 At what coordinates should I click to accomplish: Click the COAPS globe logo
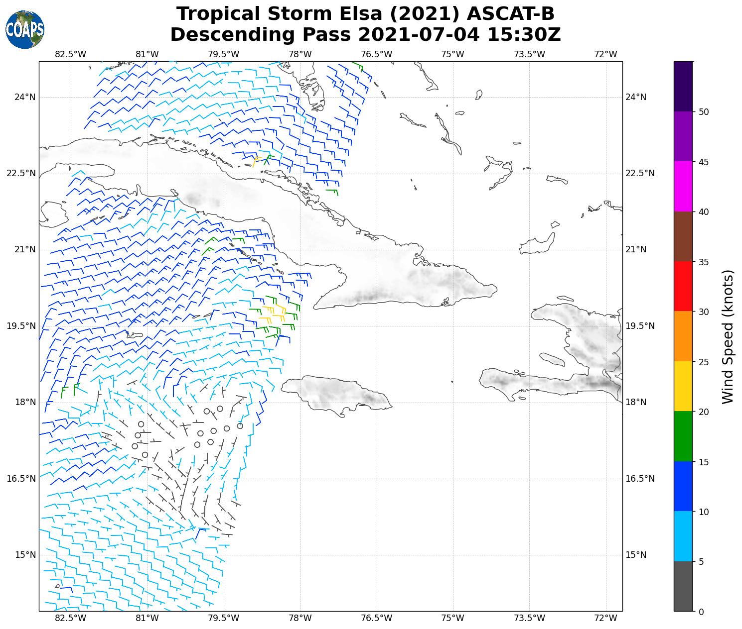tap(24, 29)
